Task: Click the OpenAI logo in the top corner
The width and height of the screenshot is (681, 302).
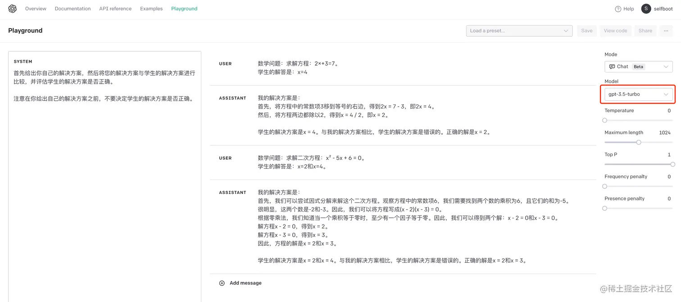Action: [x=12, y=9]
